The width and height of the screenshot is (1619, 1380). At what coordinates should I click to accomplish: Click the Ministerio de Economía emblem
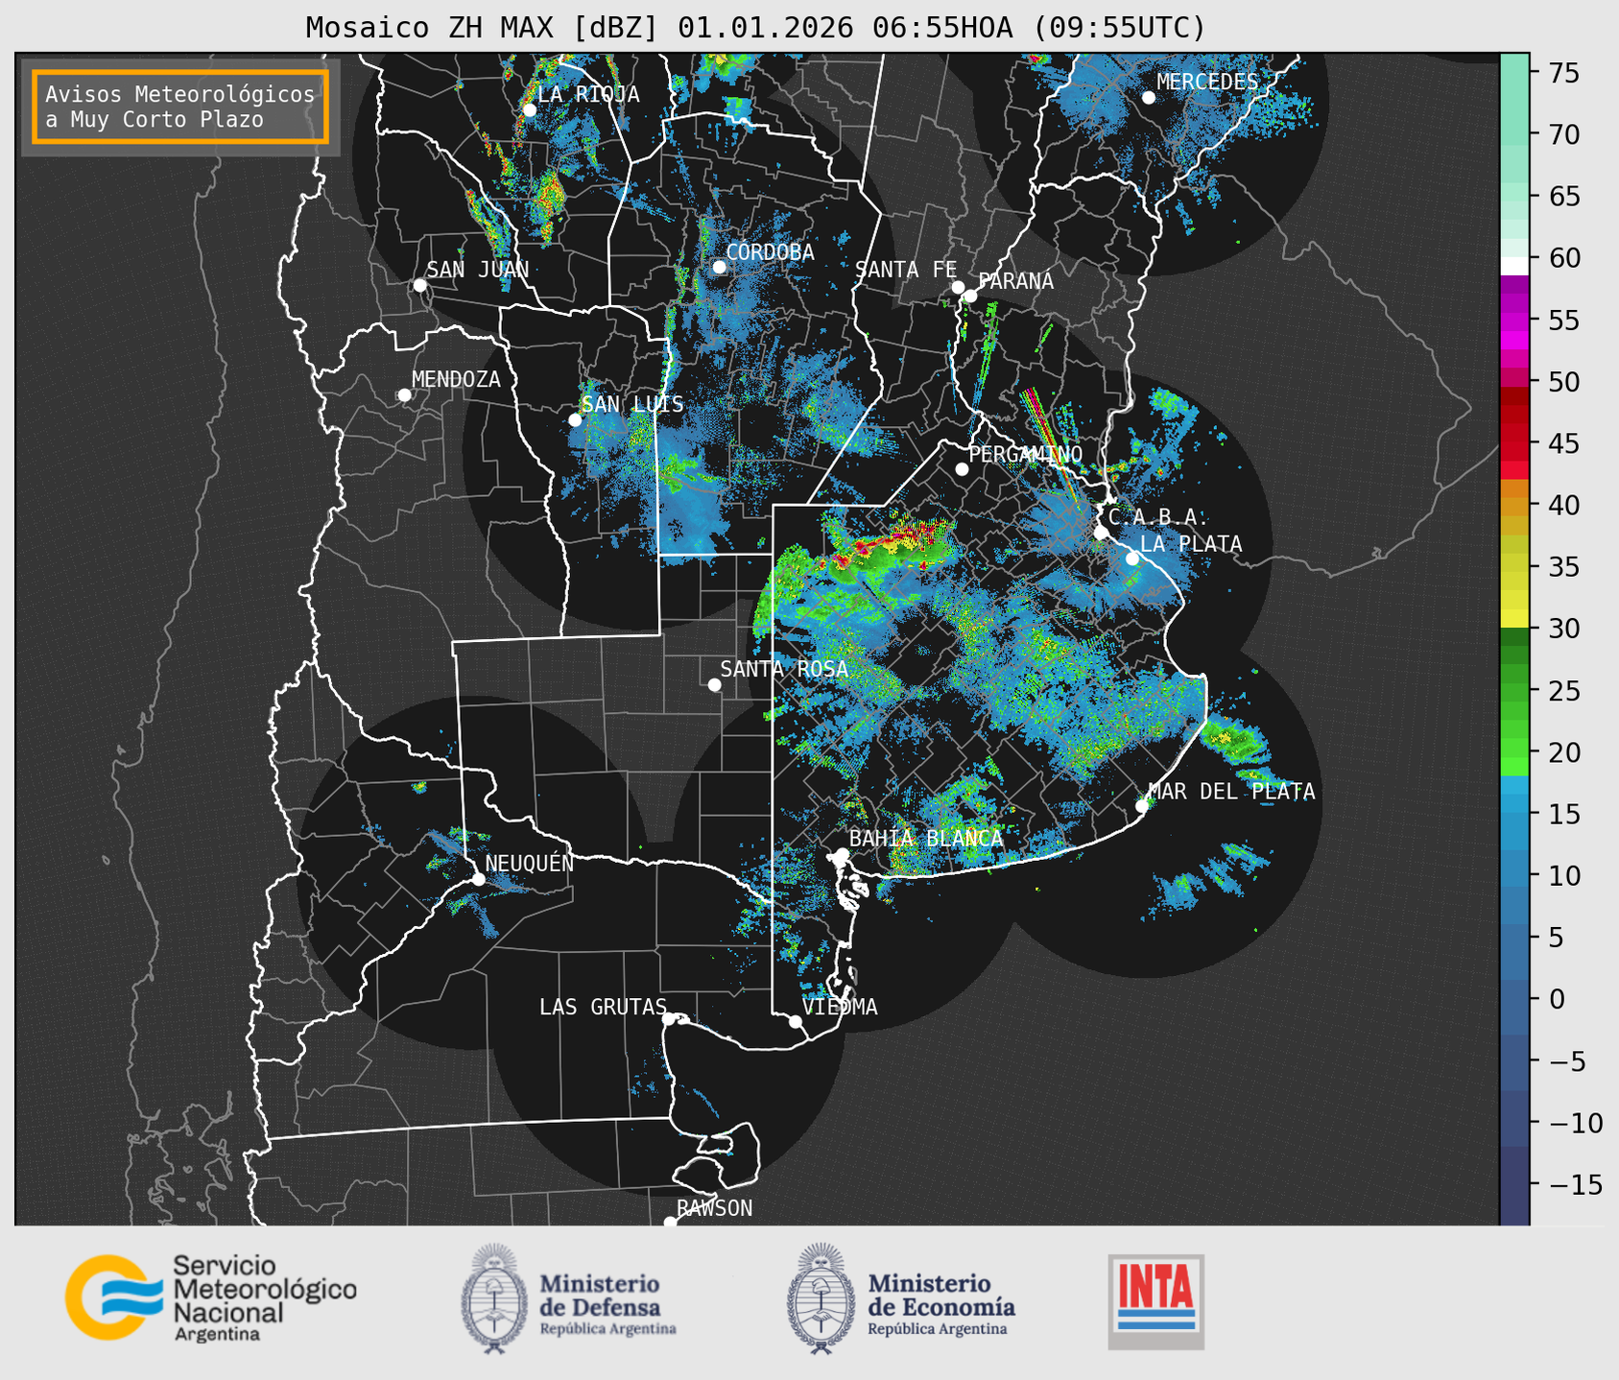coord(819,1298)
